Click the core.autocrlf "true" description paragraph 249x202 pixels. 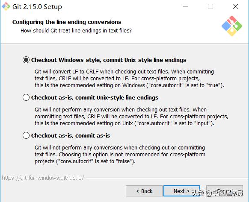point(129,79)
